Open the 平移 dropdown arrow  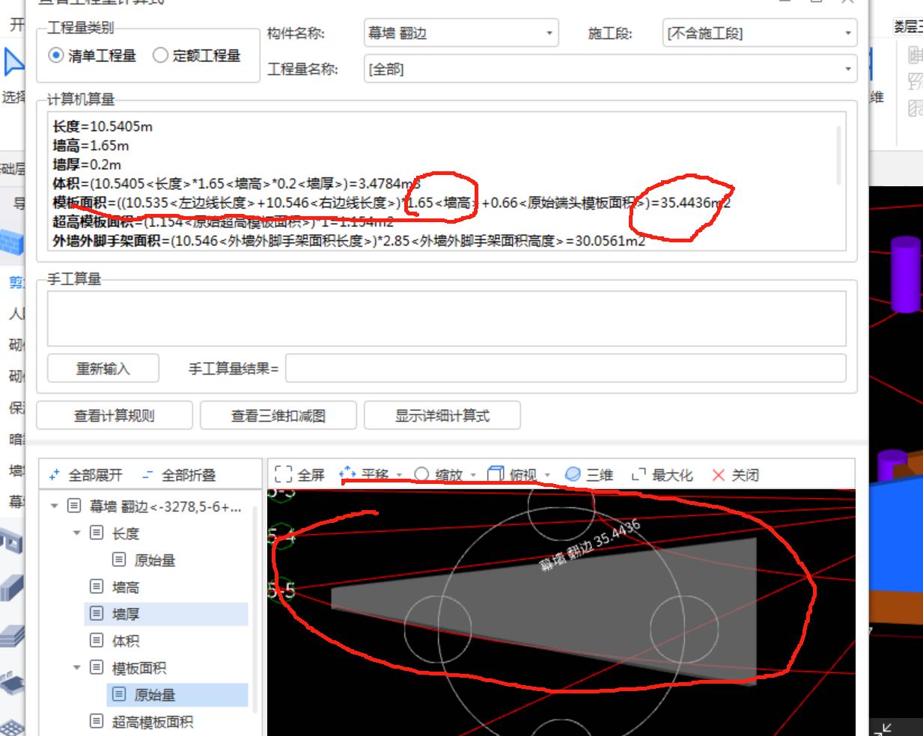coord(399,475)
